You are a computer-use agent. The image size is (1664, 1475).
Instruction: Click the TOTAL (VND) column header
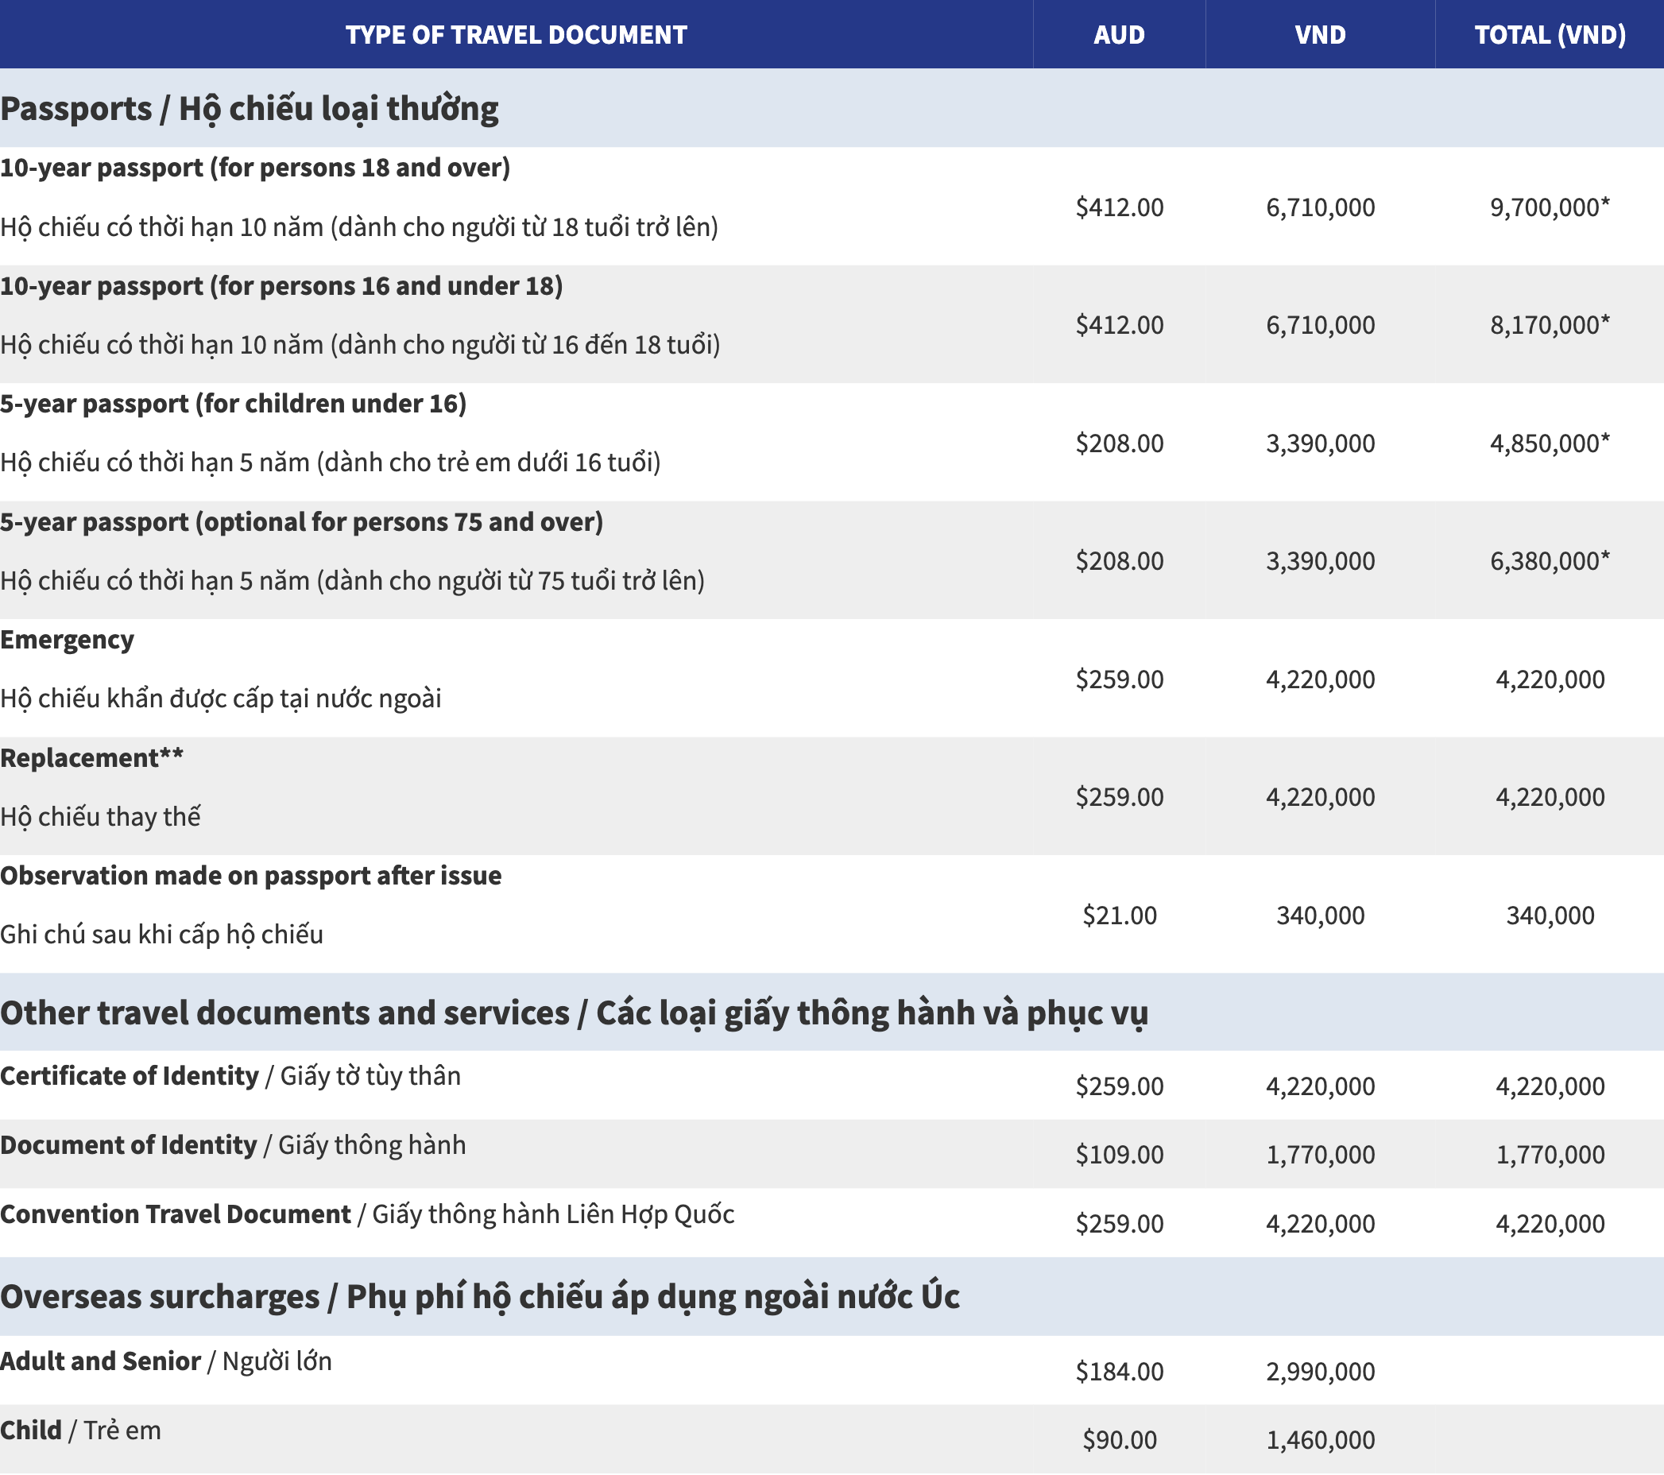click(1550, 35)
